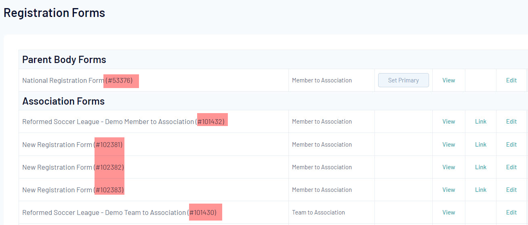Edit National Registration Form #53376
Screen dimensions: 528x225
tap(511, 80)
